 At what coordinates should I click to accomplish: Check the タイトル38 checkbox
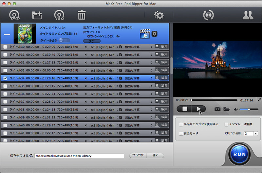coord(5,110)
